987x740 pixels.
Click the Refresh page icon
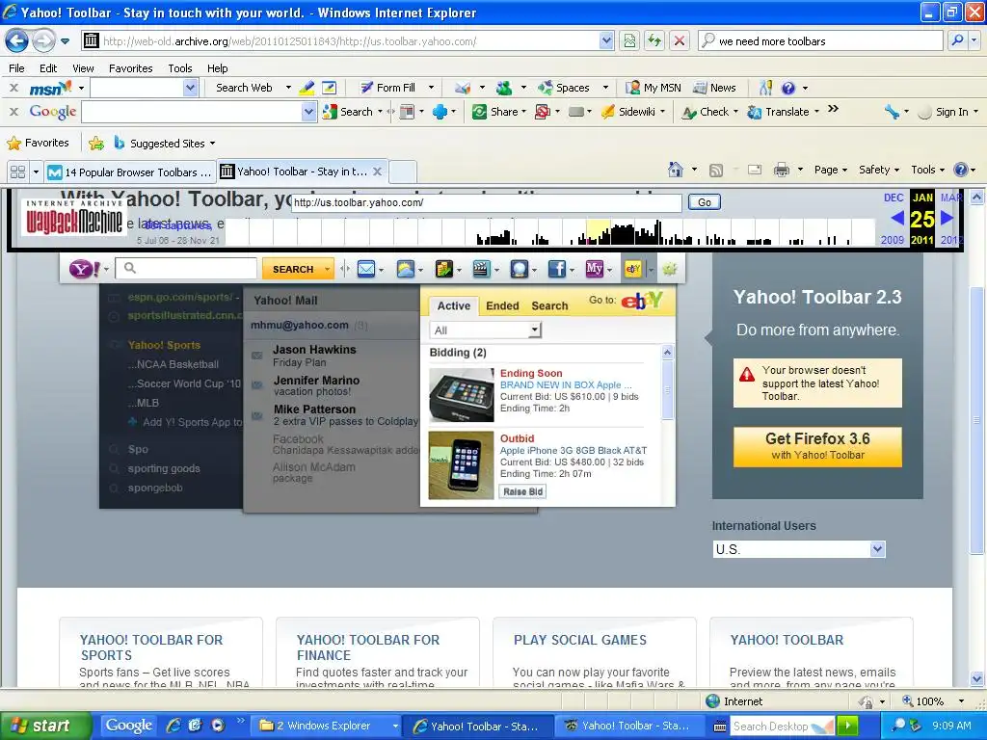654,40
